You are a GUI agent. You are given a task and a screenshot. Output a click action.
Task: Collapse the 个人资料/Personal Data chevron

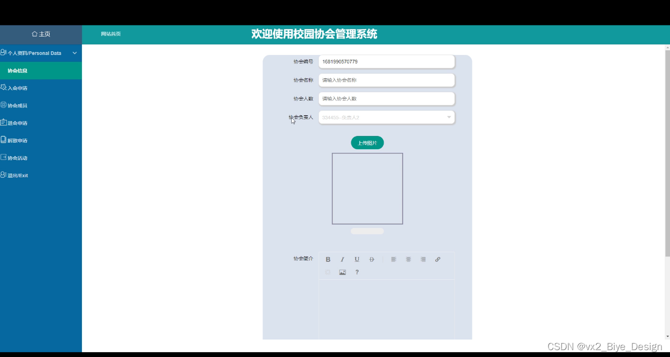pos(75,53)
